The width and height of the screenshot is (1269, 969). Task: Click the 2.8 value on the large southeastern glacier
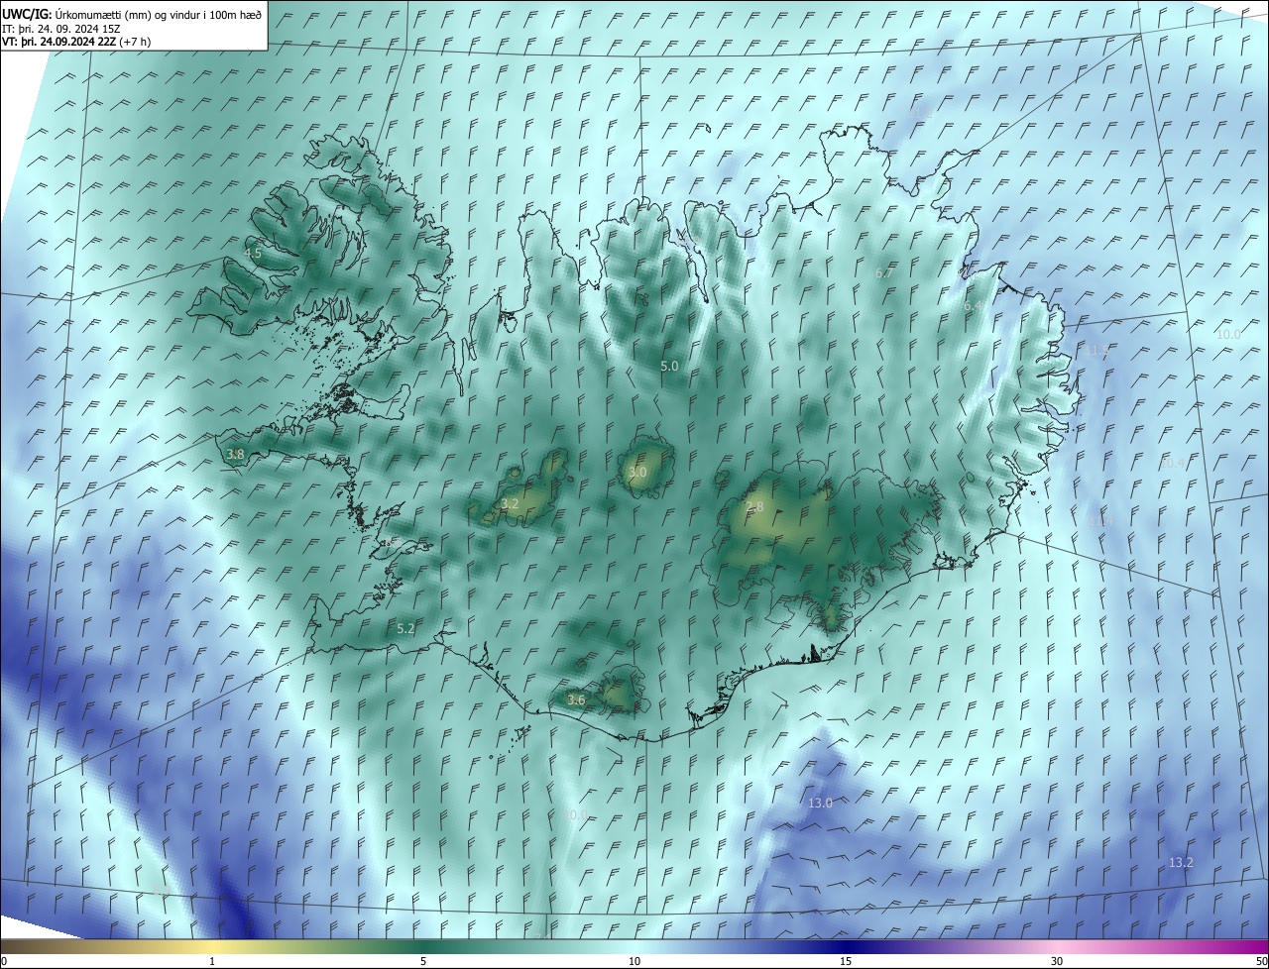pos(754,507)
